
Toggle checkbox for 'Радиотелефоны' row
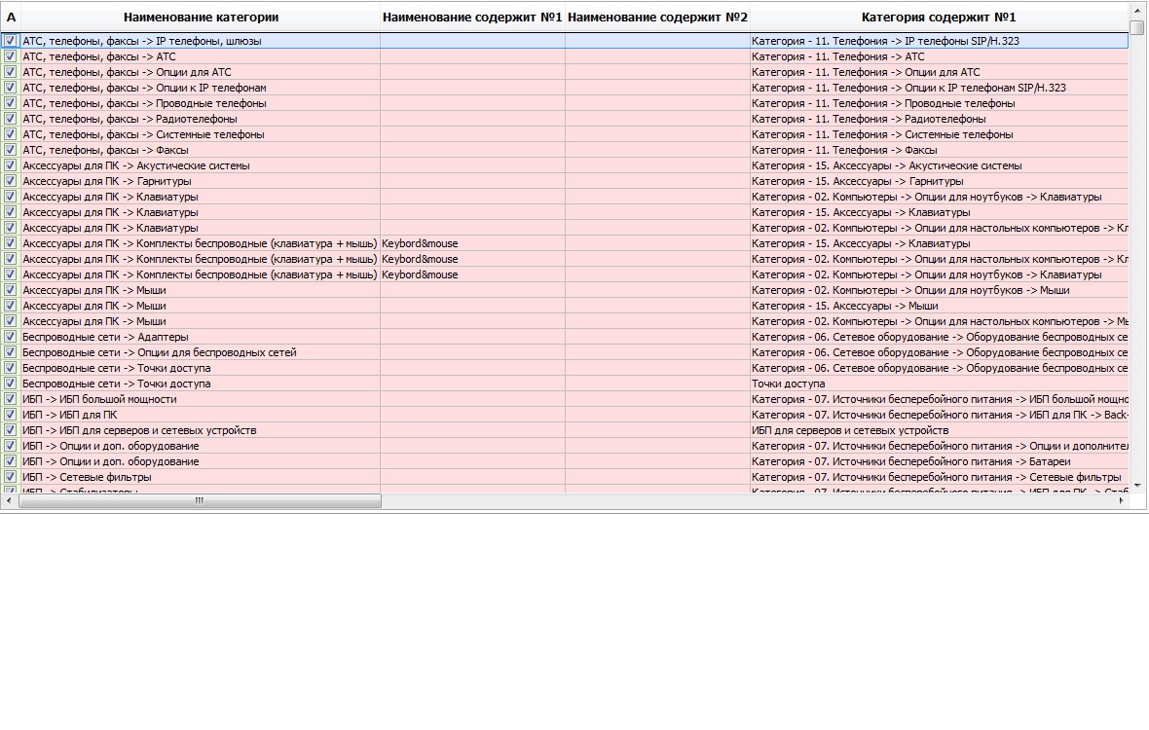click(x=11, y=119)
